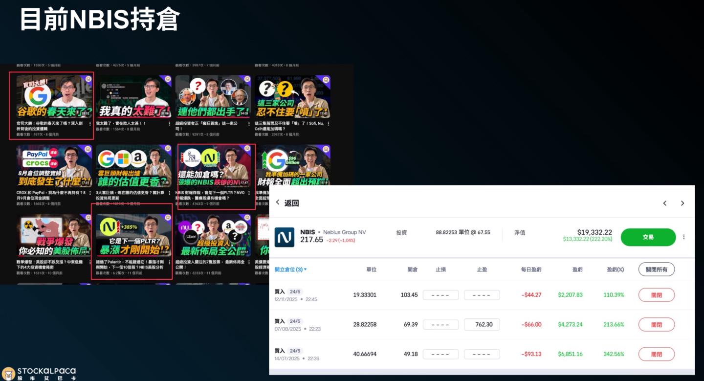Click the units value 40.66694

(365, 354)
